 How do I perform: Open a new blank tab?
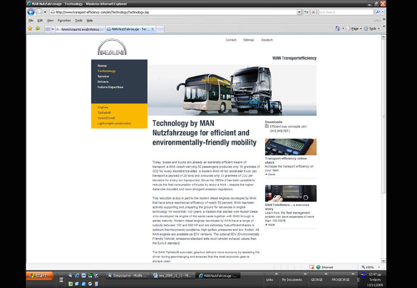160,29
